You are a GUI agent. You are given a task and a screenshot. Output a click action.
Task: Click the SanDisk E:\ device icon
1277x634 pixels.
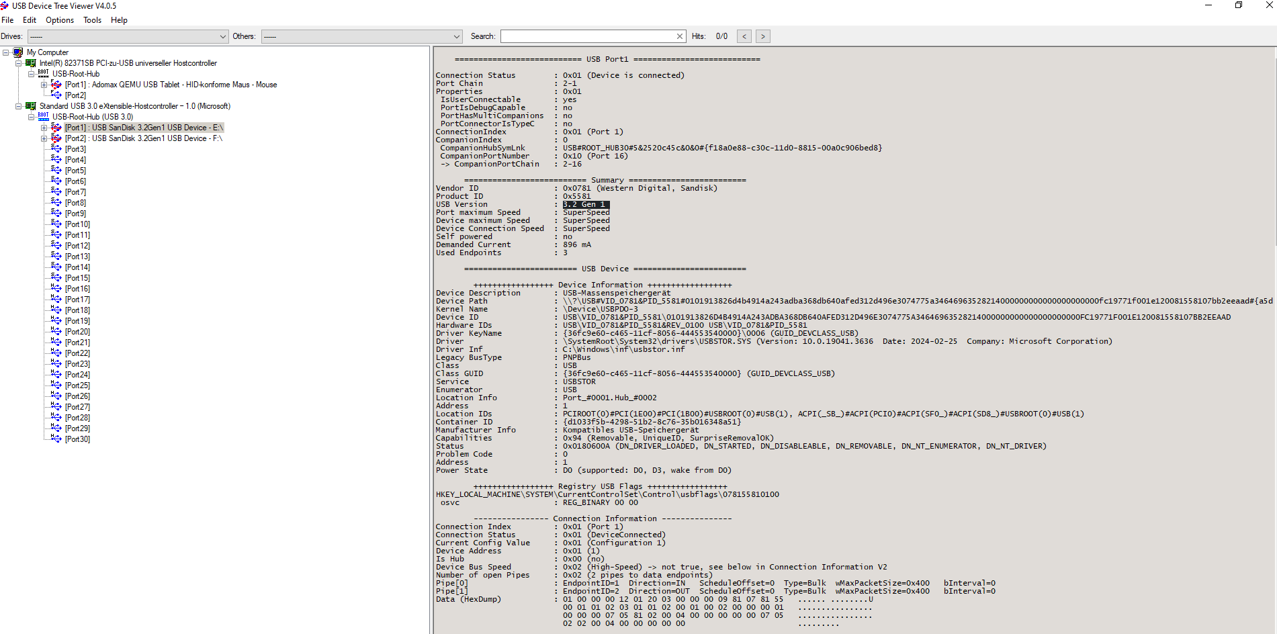pos(56,128)
